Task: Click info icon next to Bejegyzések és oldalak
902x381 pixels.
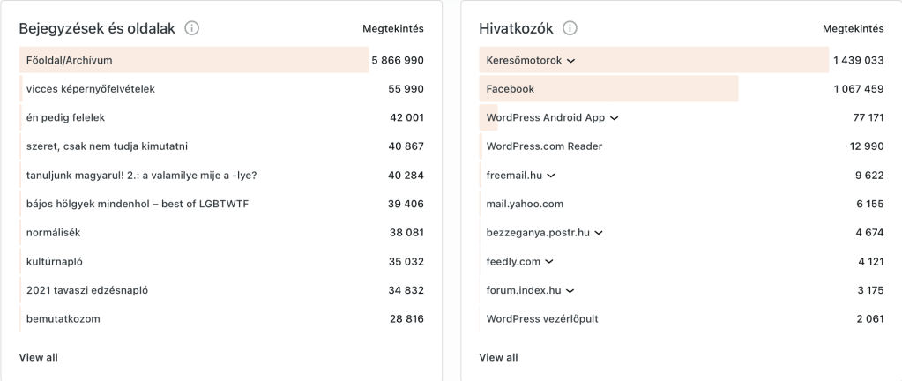Action: click(191, 28)
